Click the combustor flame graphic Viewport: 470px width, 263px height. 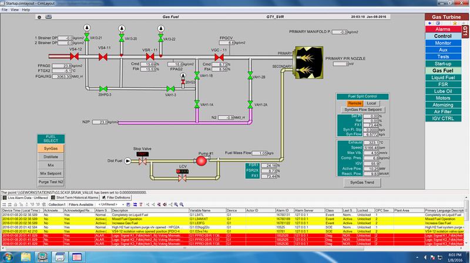tap(309, 62)
